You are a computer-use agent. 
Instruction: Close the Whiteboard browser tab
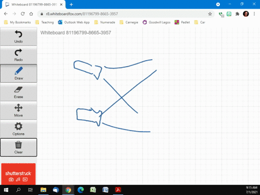(61, 4)
